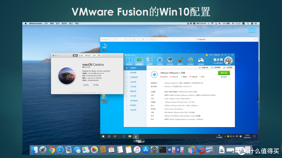This screenshot has width=282, height=158.
Task: Open 鲁大师 title bar dropdown menu arrow
Action: pyautogui.click(x=226, y=55)
